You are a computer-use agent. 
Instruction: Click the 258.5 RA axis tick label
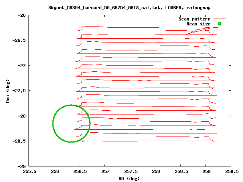pos(181,171)
